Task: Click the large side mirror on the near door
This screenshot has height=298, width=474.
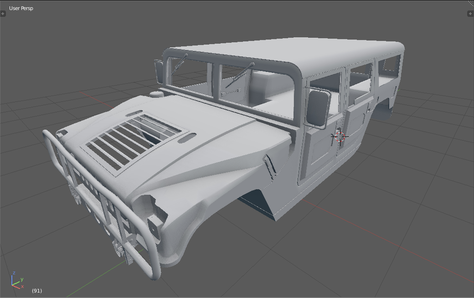Action: click(x=317, y=108)
